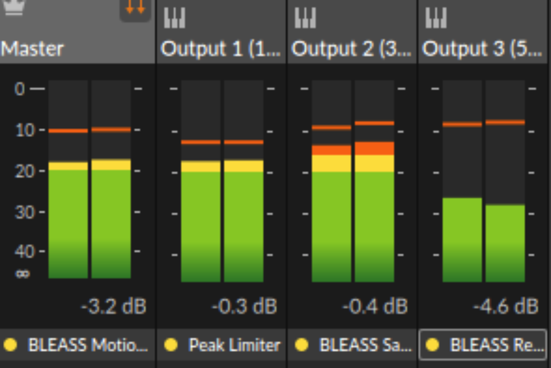551x368 pixels.
Task: Click the Output 2 piano keys icon
Action: [x=305, y=18]
